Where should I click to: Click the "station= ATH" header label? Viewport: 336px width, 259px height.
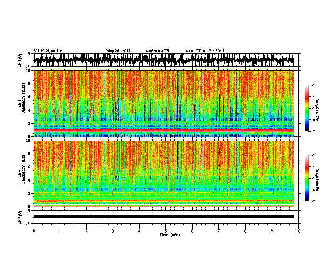157,51
